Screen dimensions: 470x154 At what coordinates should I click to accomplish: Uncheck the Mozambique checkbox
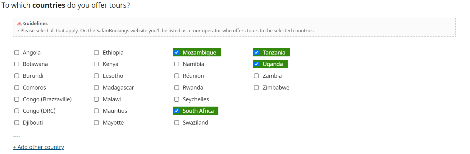pos(177,53)
